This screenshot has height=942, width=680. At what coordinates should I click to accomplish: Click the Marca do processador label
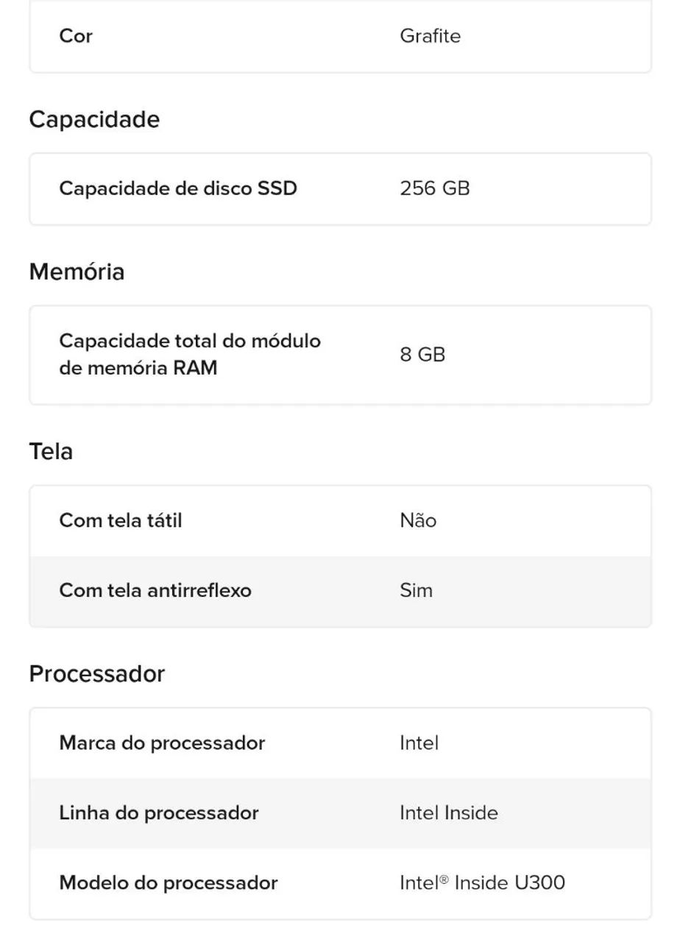[162, 743]
